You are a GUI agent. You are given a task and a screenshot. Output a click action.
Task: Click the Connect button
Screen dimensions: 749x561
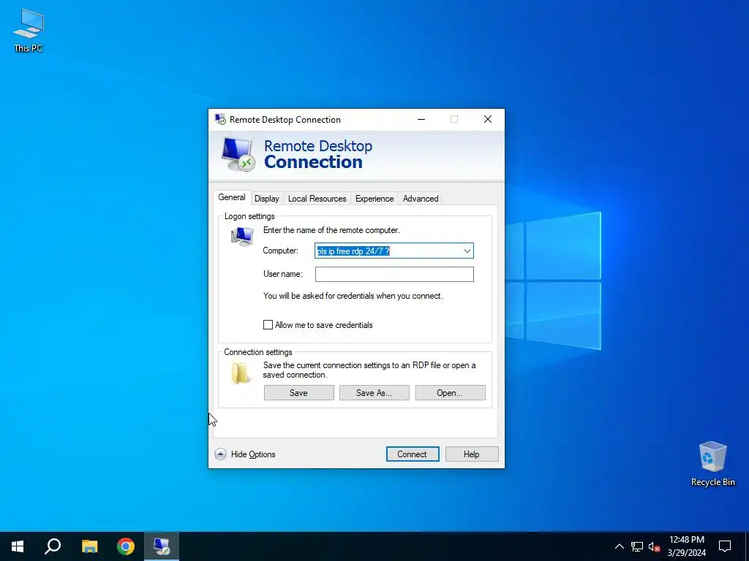pyautogui.click(x=413, y=454)
